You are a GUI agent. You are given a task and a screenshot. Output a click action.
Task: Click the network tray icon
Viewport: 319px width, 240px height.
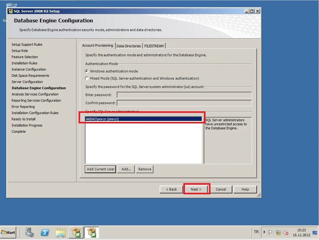pyautogui.click(x=278, y=233)
